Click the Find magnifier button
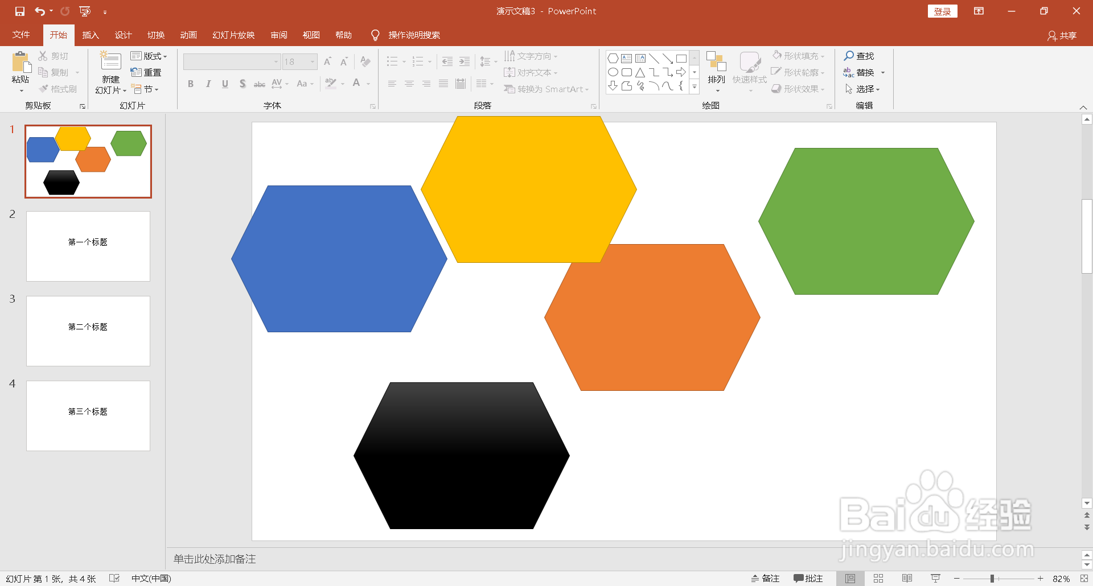 (859, 56)
